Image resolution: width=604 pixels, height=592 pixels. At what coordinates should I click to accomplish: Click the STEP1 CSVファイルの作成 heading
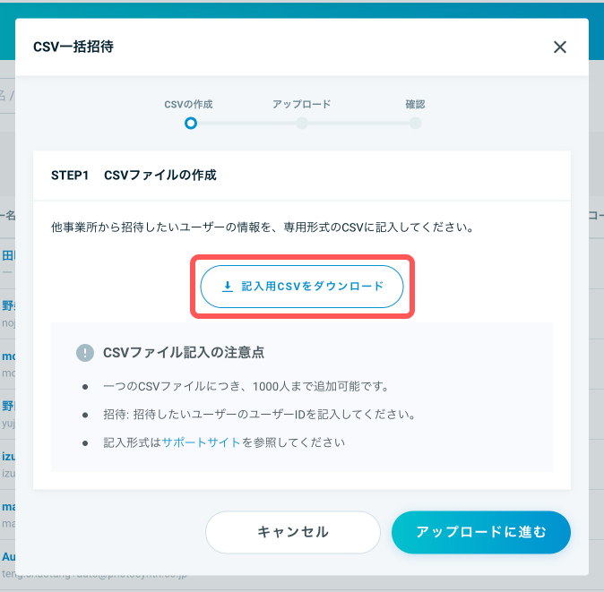(x=134, y=176)
